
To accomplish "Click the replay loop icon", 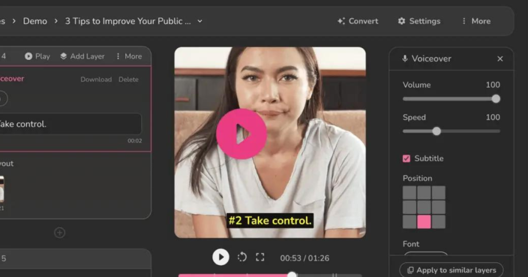I will tap(242, 257).
